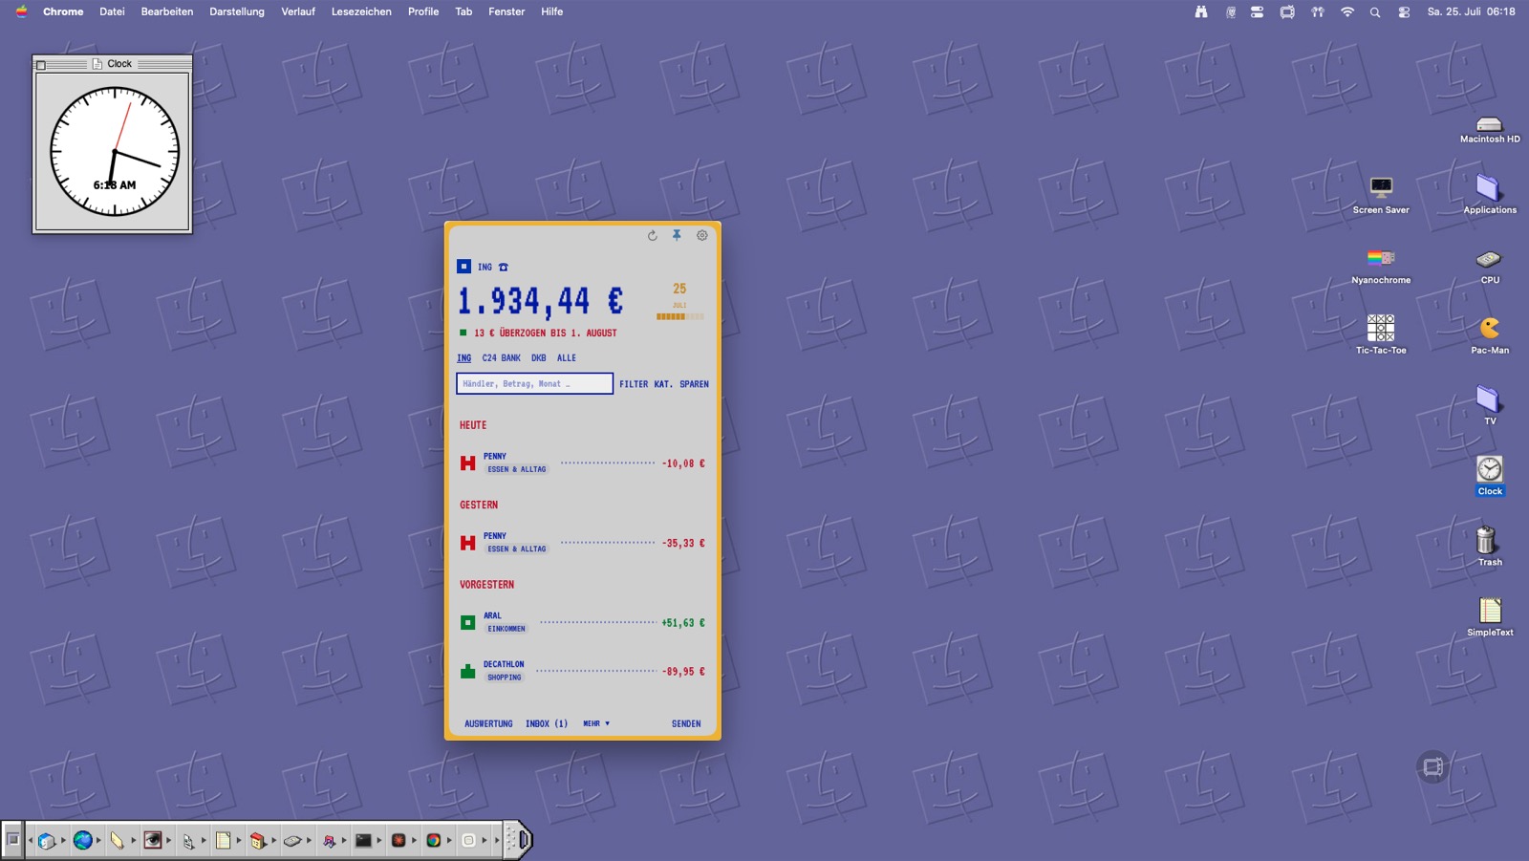
Task: Expand the arrow right of the globe dock icon
Action: point(98,840)
